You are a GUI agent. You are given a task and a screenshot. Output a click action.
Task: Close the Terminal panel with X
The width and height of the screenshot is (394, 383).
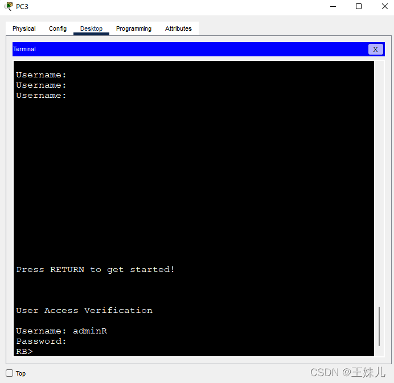coord(375,49)
